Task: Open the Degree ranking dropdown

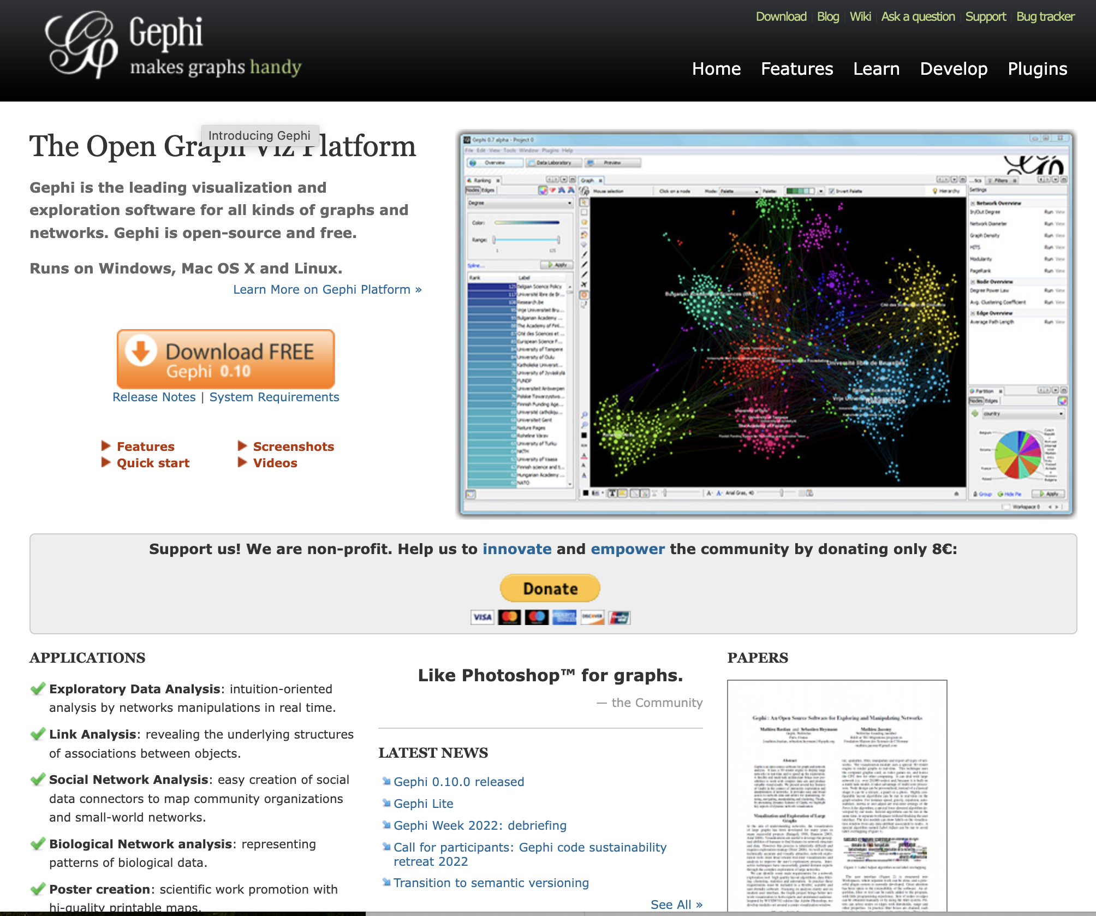Action: click(520, 203)
